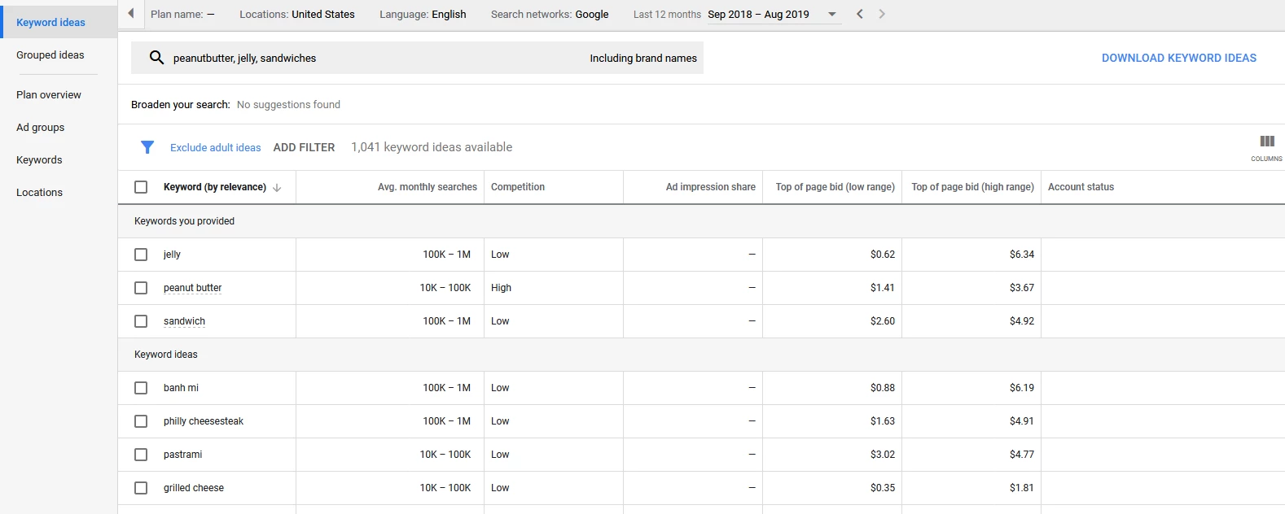Open the date range dropdown arrow
Screen dimensions: 1285x514
pyautogui.click(x=832, y=15)
